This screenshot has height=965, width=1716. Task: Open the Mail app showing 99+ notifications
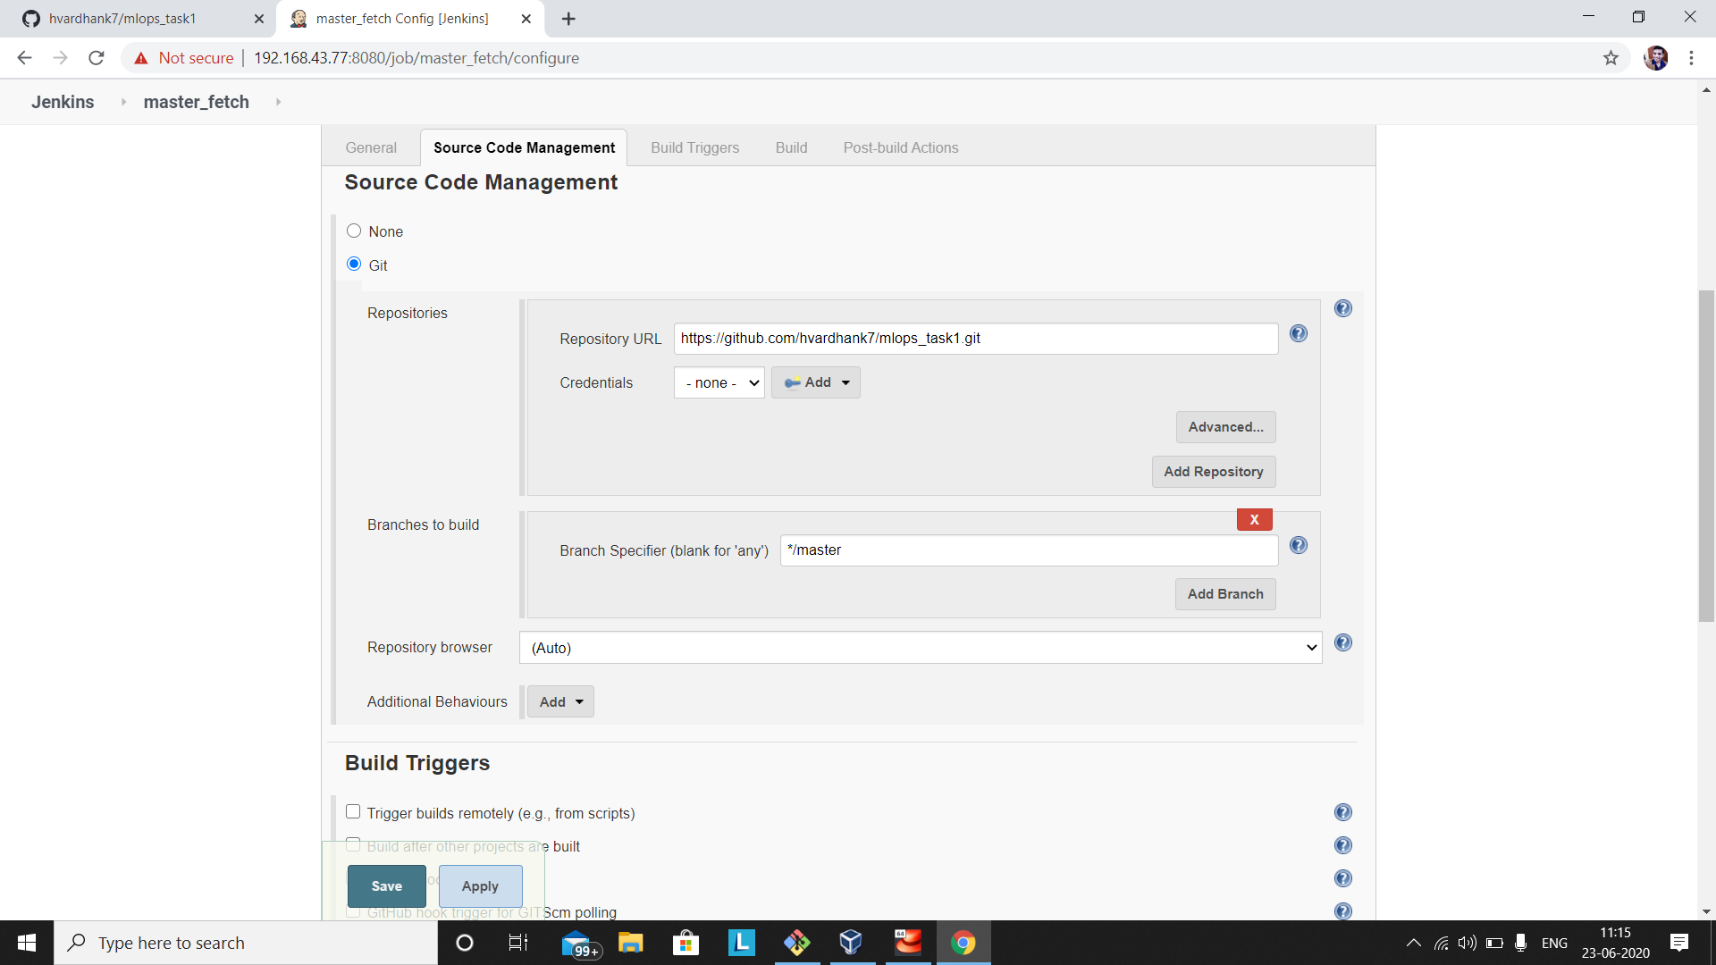[x=576, y=943]
